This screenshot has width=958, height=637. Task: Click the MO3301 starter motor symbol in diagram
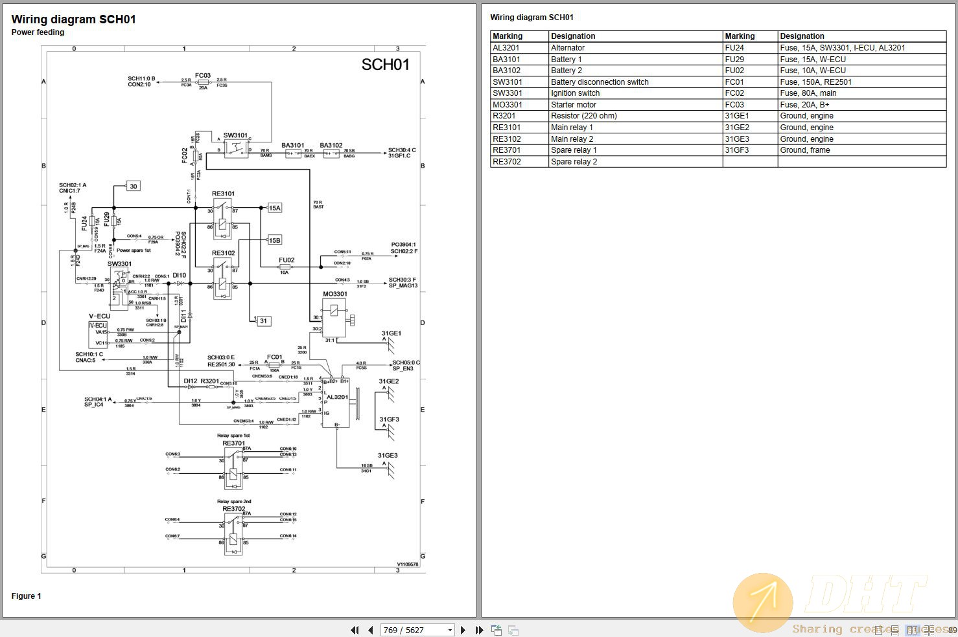(x=335, y=317)
